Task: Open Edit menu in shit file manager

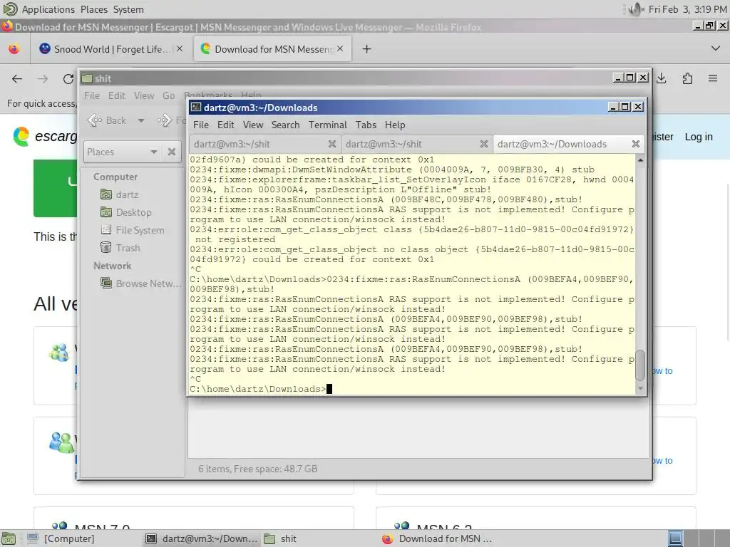Action: (x=117, y=95)
